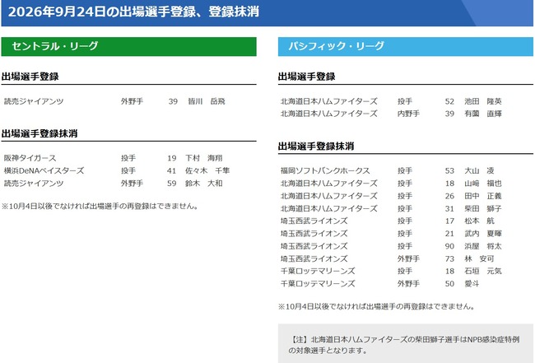Viewport: 535px width, 363px height.
Task: Click 福岡ソフトバンクホークス team name
Action: [x=325, y=170]
